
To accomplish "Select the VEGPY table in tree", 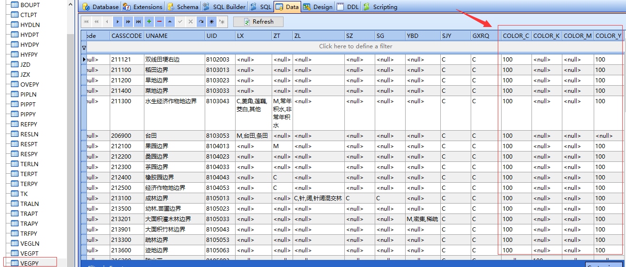I will pos(29,263).
